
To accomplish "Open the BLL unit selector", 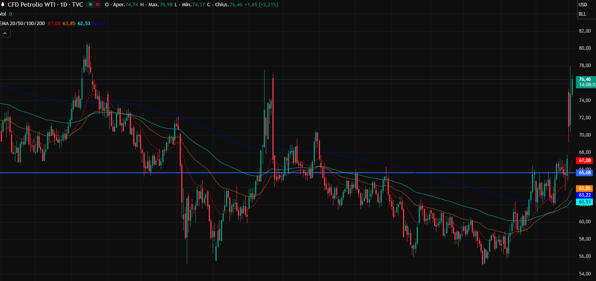I will tap(582, 14).
